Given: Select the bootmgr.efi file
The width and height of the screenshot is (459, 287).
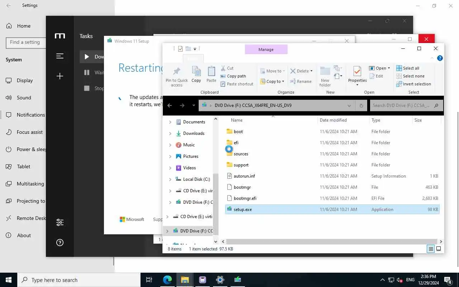Looking at the screenshot, I should pos(332,198).
